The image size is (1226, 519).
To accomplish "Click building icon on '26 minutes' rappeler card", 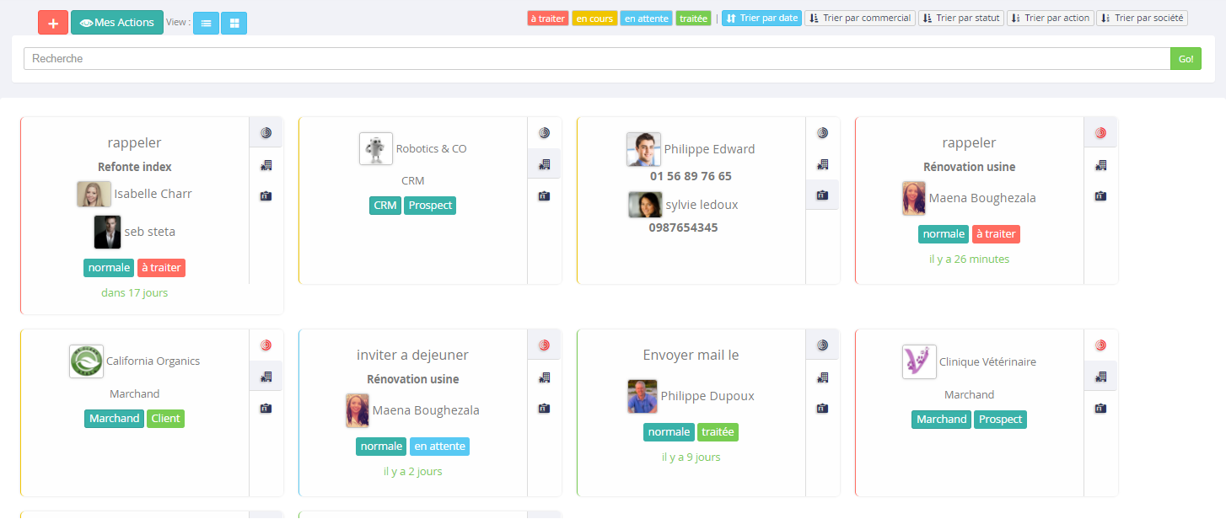I will [1100, 165].
